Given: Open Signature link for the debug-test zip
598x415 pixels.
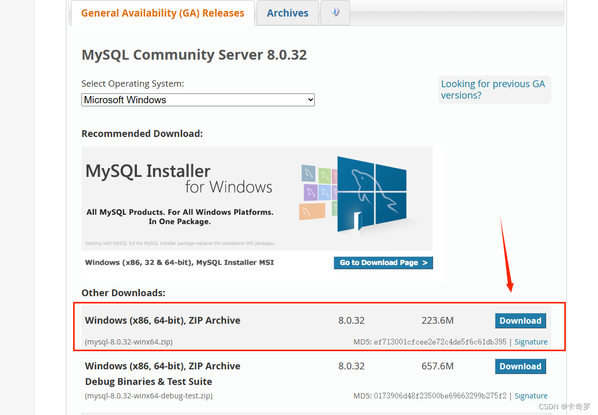Looking at the screenshot, I should [x=531, y=396].
